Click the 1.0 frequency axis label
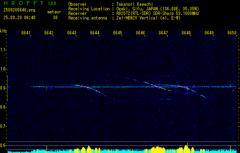Screen dimensions: 240x153 [4, 69]
